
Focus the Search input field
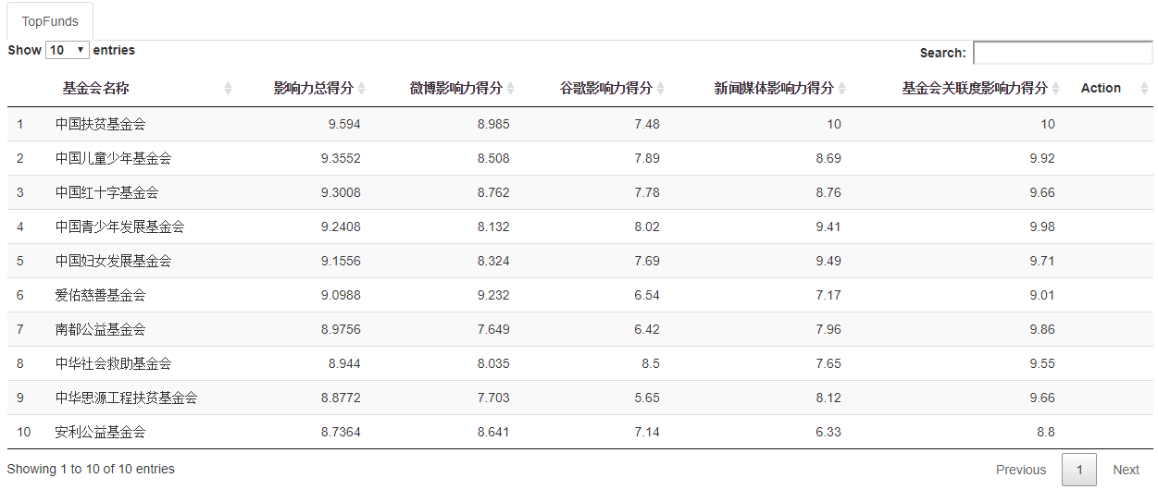point(1063,53)
